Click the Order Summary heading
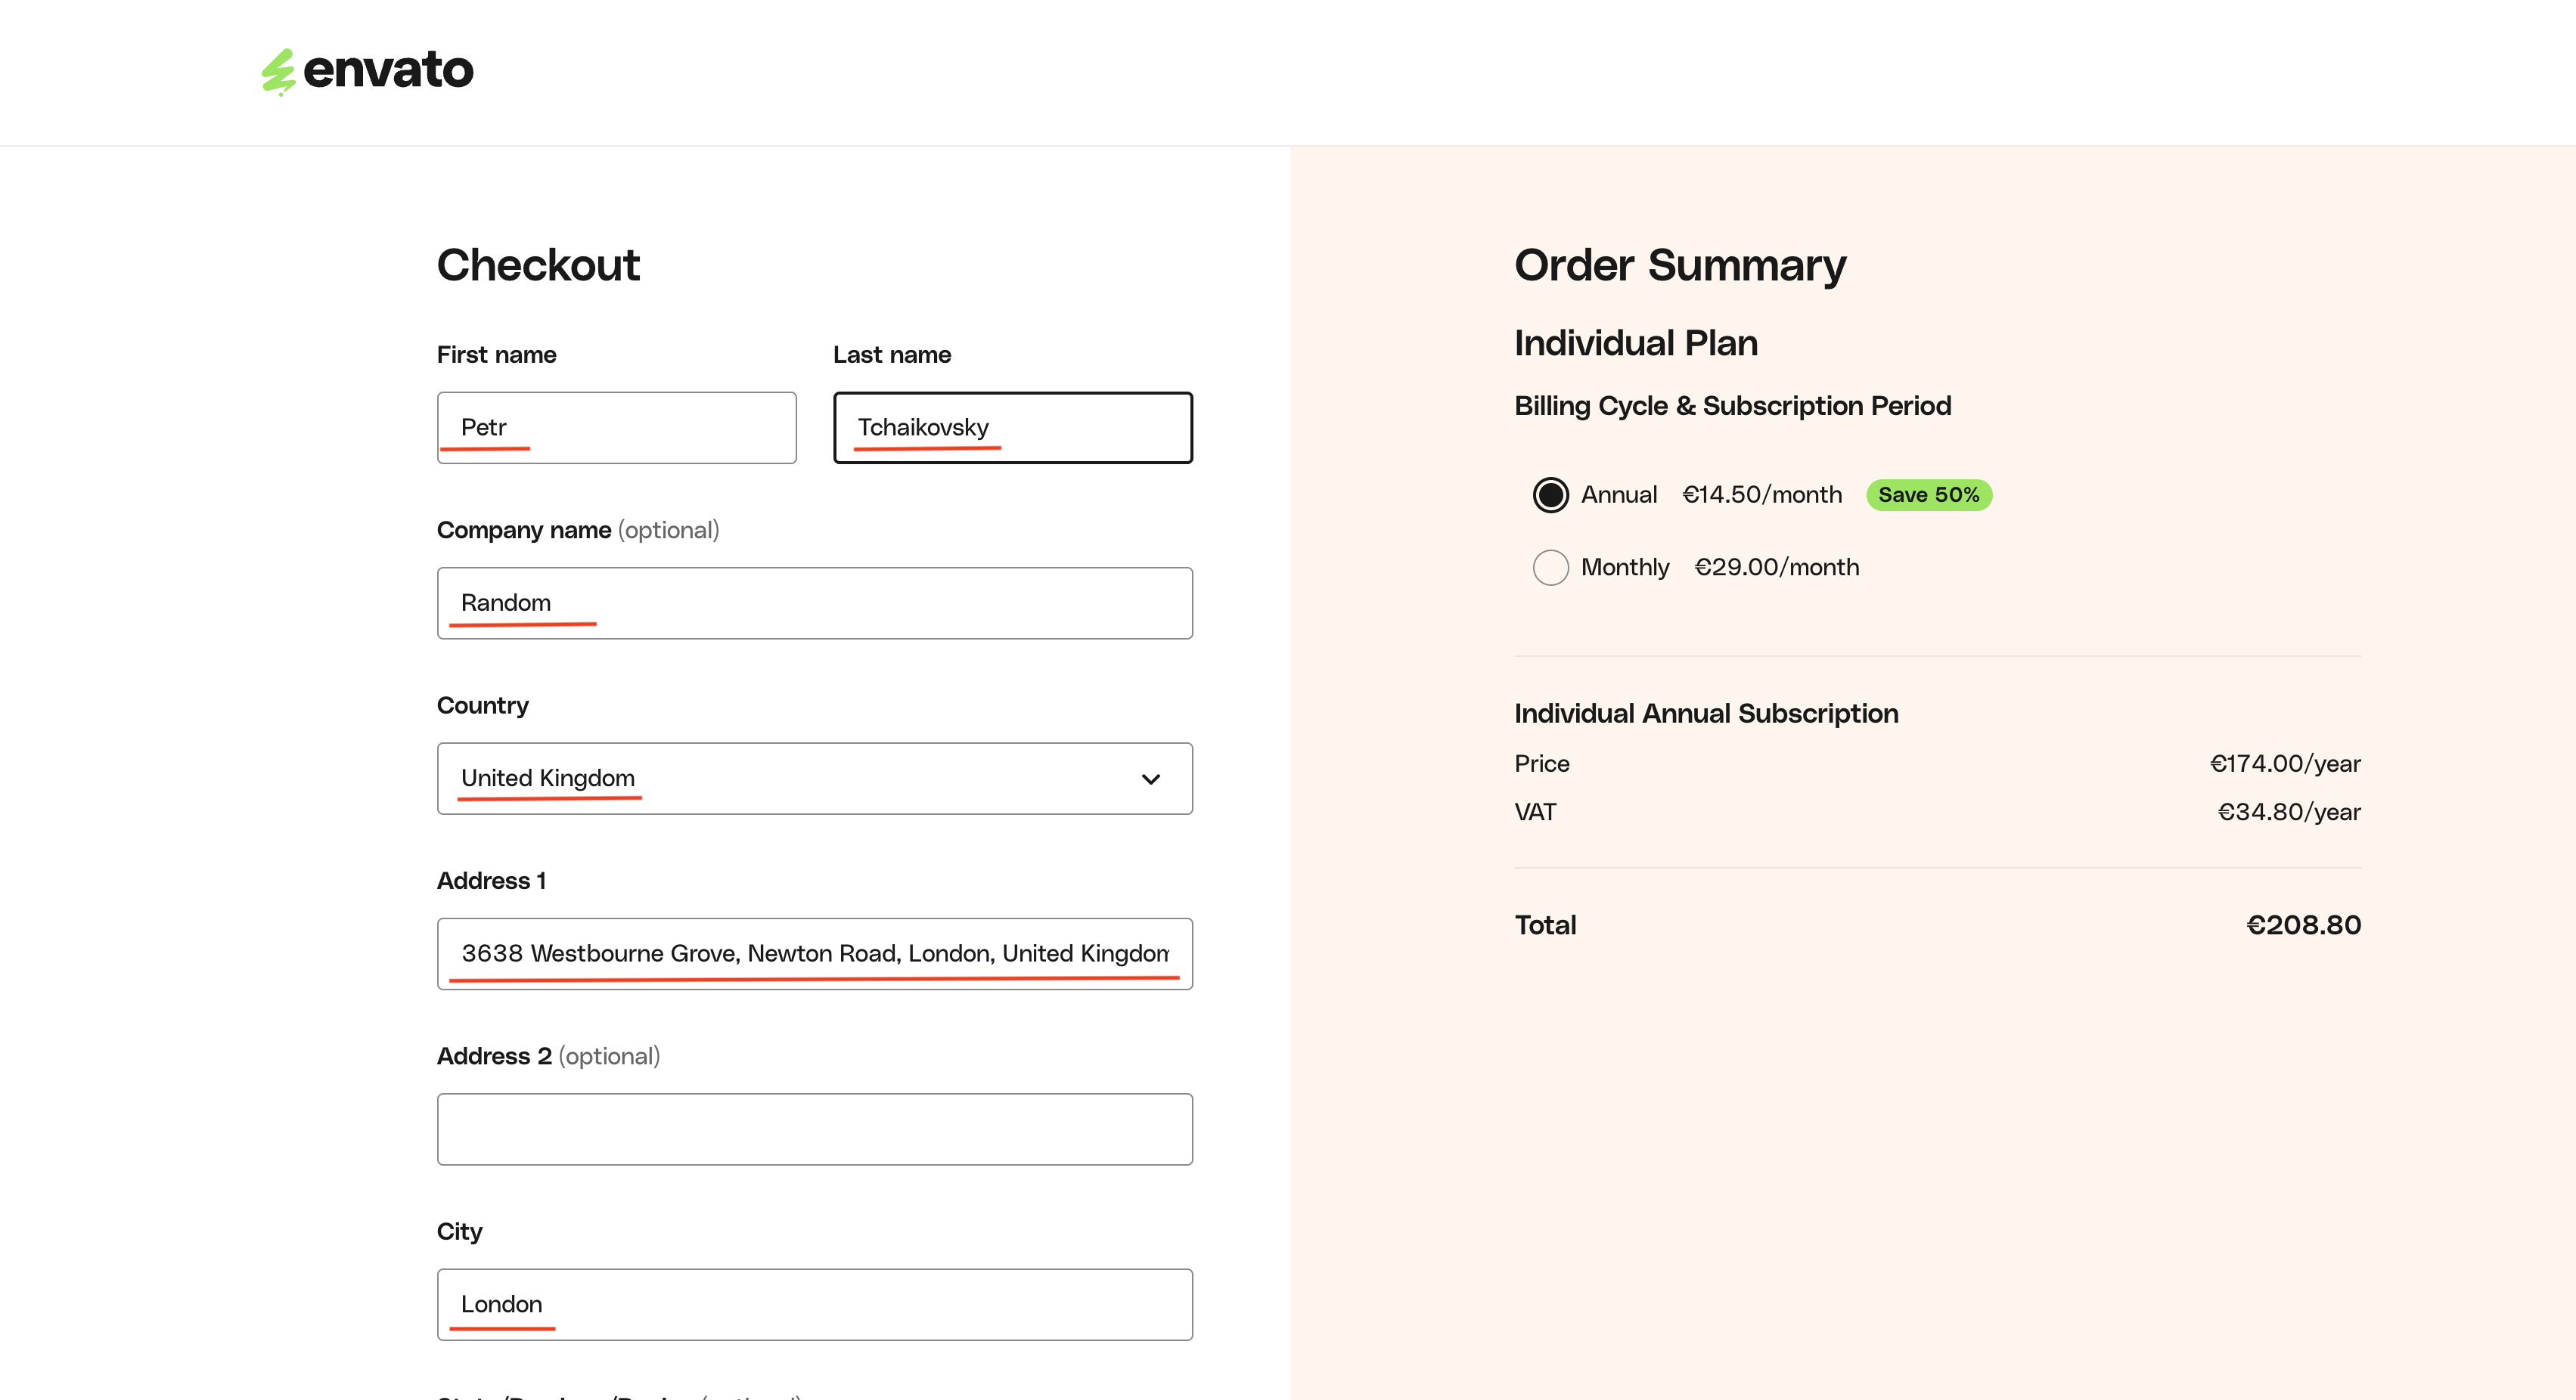The image size is (2576, 1400). [1680, 266]
